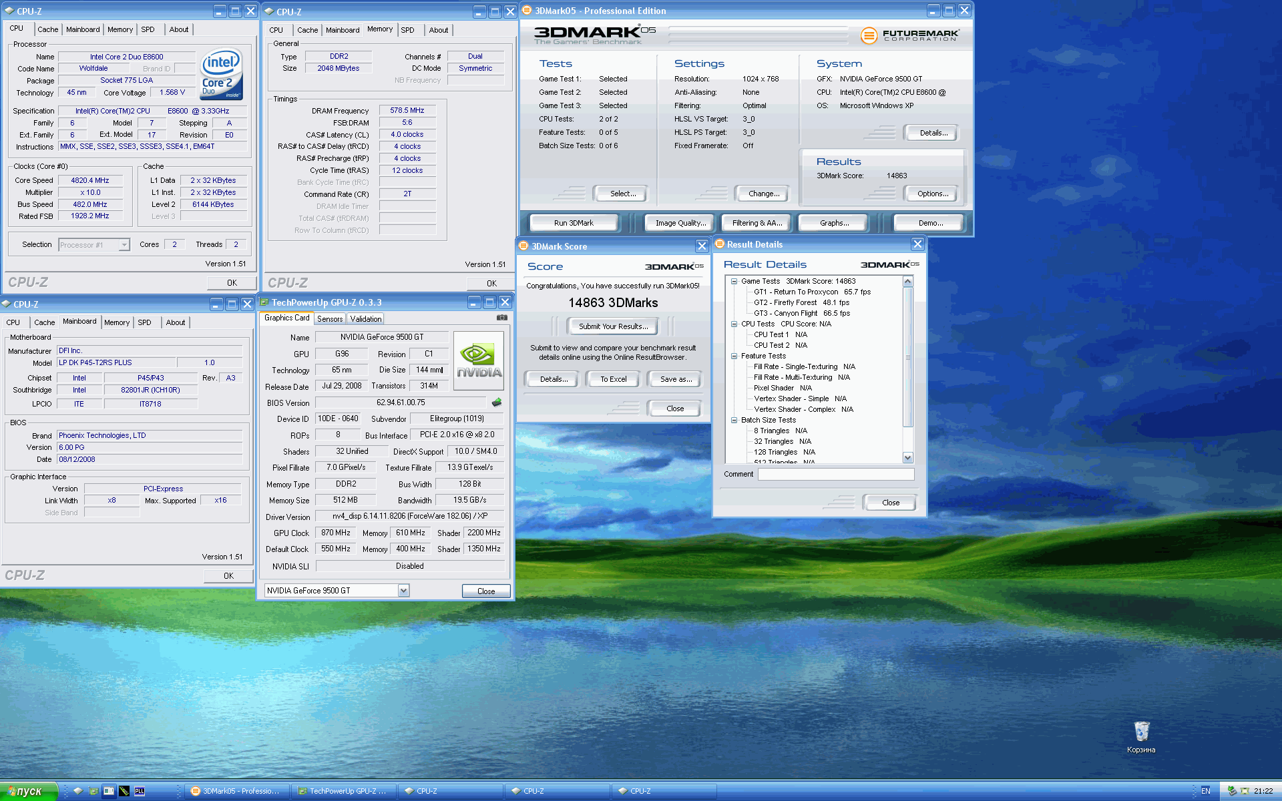Screen dimensions: 1282x801
Task: Click the Save as... button
Action: click(x=676, y=379)
